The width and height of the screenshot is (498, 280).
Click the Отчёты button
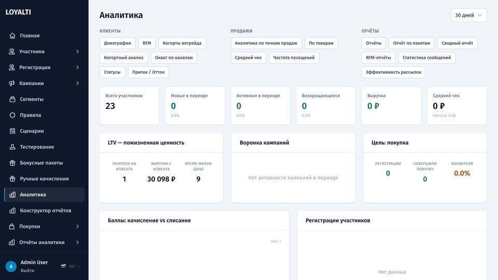tap(374, 43)
